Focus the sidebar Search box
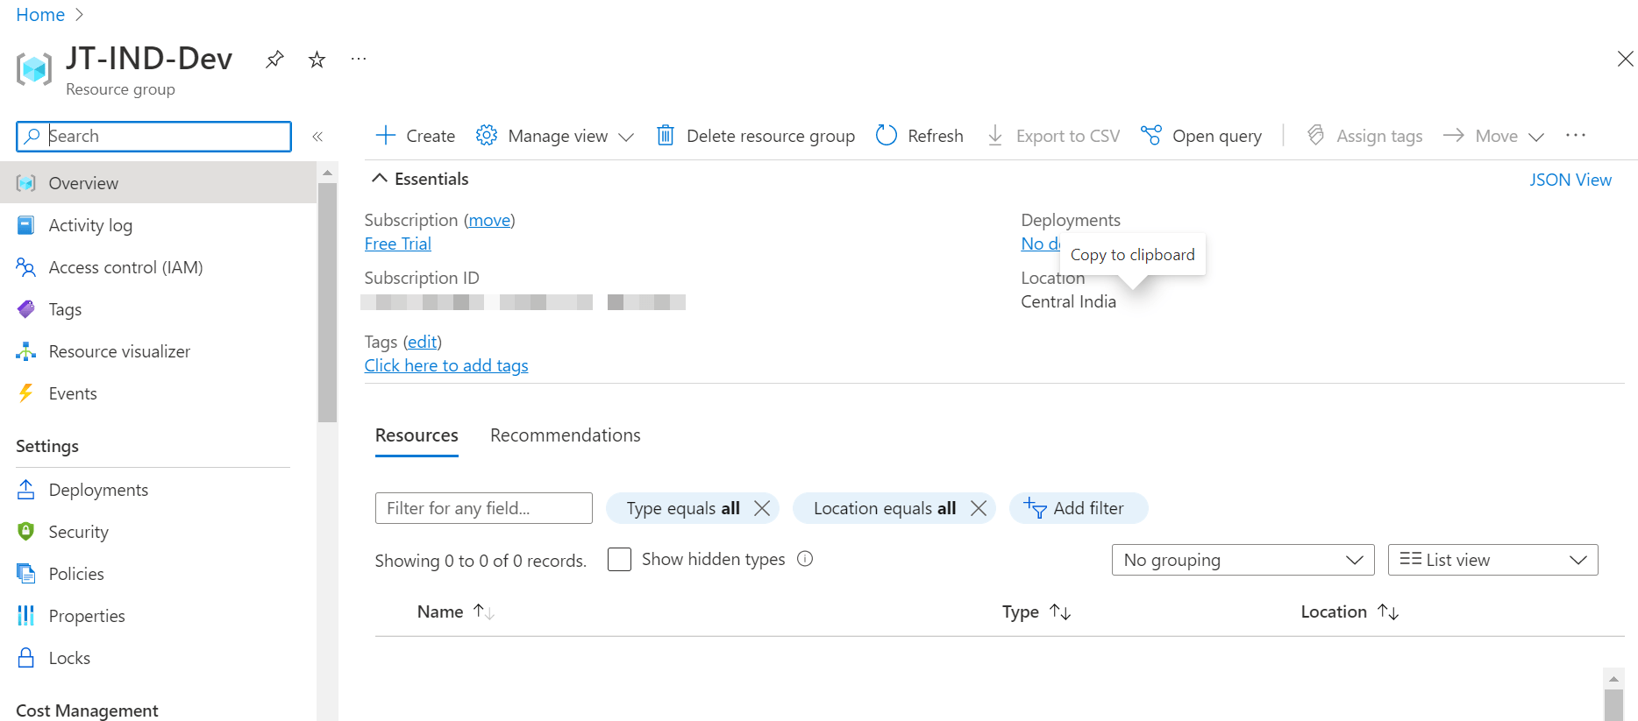The width and height of the screenshot is (1638, 721). [x=154, y=137]
